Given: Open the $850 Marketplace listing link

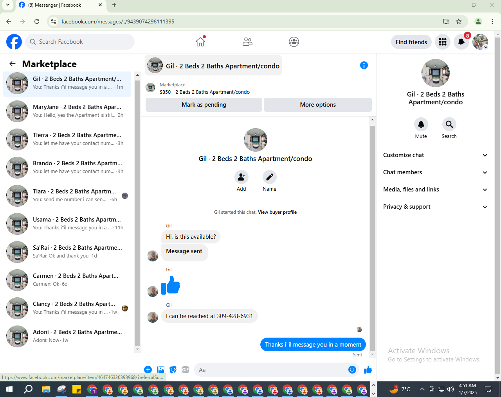Looking at the screenshot, I should pyautogui.click(x=205, y=92).
